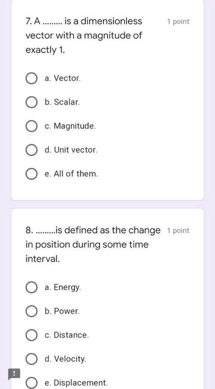Choose 'b. Power.' option in question 8
This screenshot has height=389, width=215.
click(31, 311)
